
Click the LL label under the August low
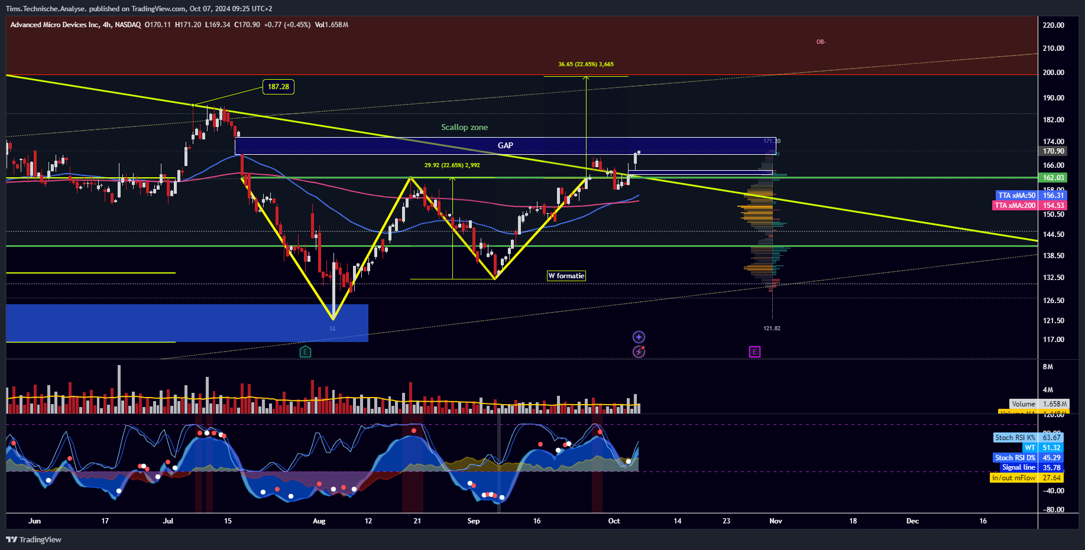pos(333,328)
